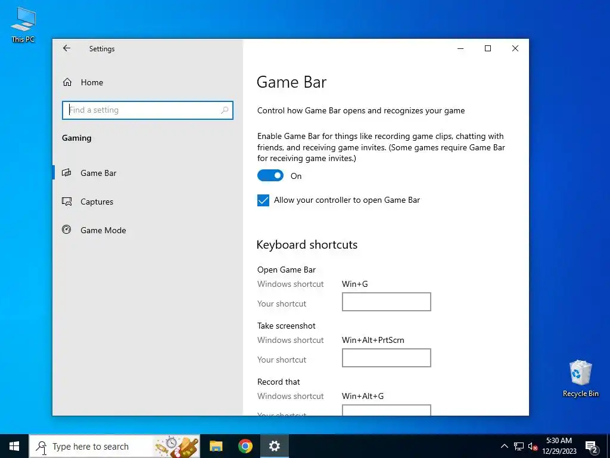This screenshot has width=610, height=458.
Task: Click the network tray icon
Action: click(x=519, y=446)
